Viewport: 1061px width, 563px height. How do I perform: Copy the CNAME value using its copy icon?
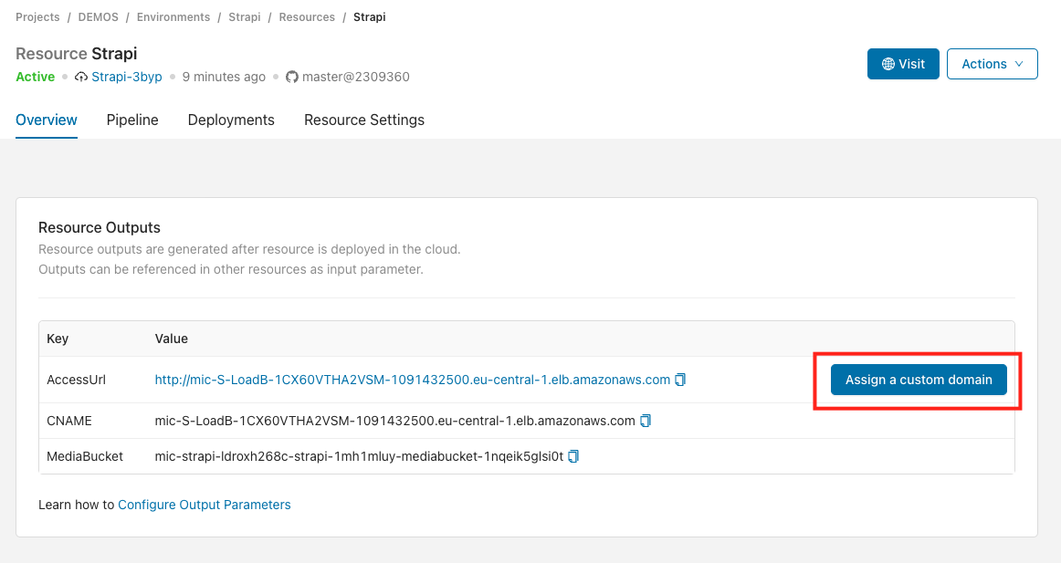[x=646, y=421]
